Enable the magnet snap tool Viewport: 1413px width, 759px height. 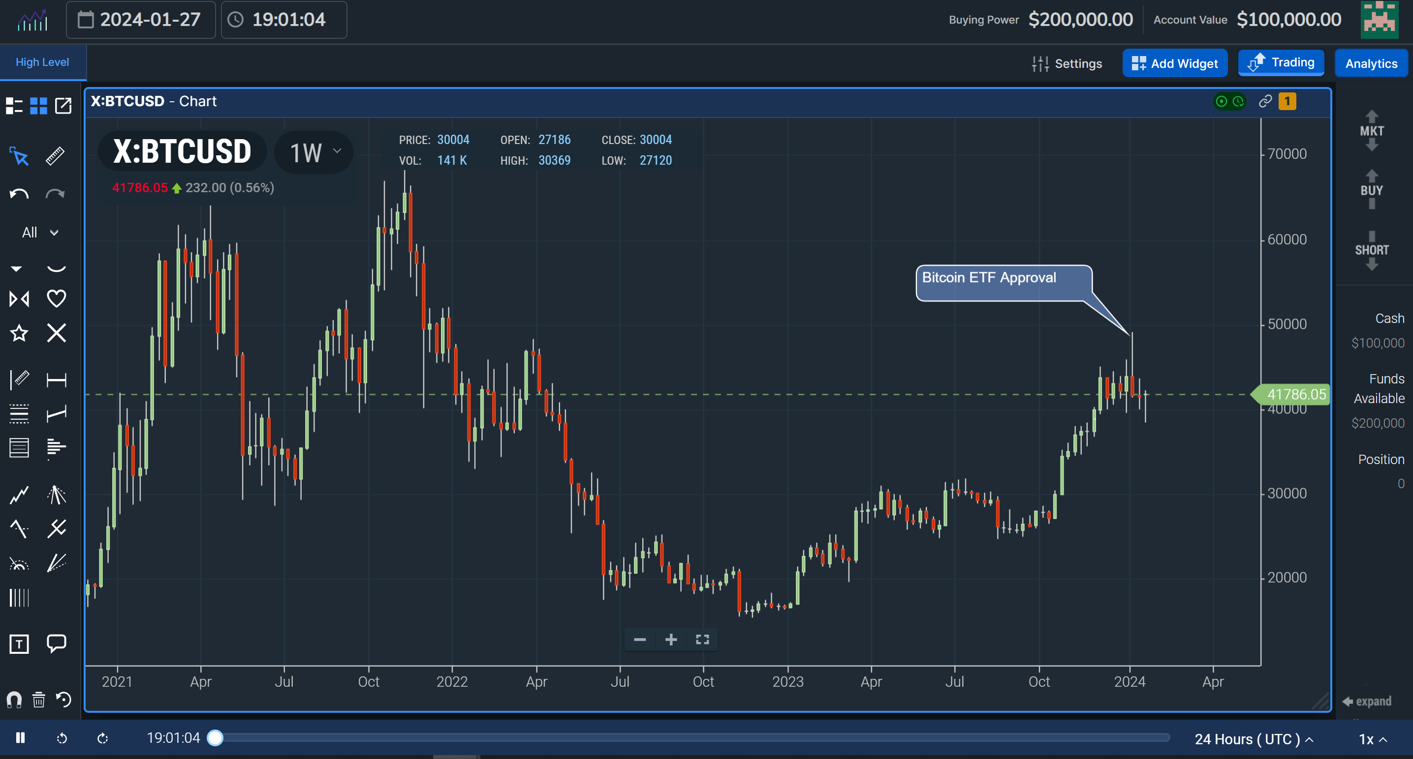14,700
